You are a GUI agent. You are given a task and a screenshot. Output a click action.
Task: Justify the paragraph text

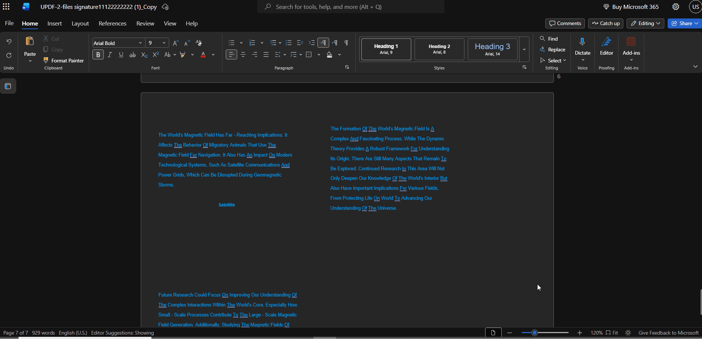(x=266, y=55)
